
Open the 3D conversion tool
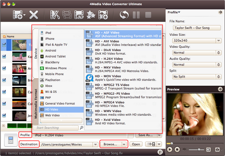tap(79, 15)
